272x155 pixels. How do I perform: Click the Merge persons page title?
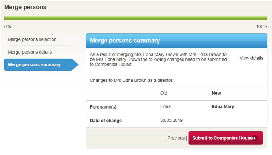25,7
